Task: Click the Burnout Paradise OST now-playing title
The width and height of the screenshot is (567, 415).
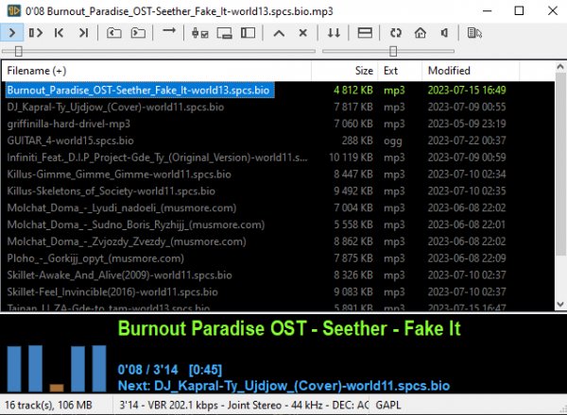Action: click(289, 329)
